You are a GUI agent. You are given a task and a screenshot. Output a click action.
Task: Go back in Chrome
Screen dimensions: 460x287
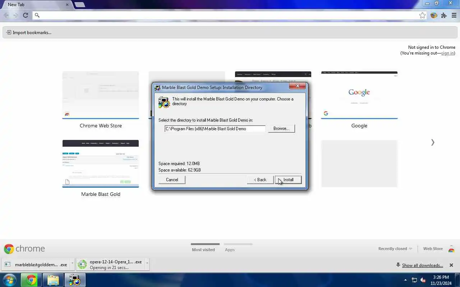click(x=6, y=15)
